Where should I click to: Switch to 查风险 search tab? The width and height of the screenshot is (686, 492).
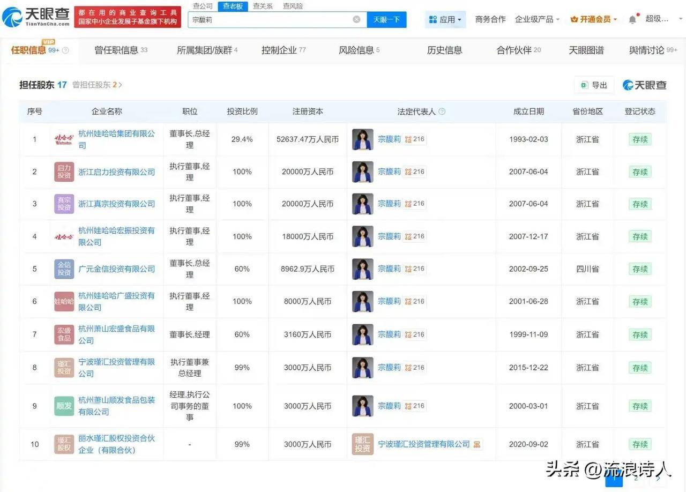pos(293,6)
